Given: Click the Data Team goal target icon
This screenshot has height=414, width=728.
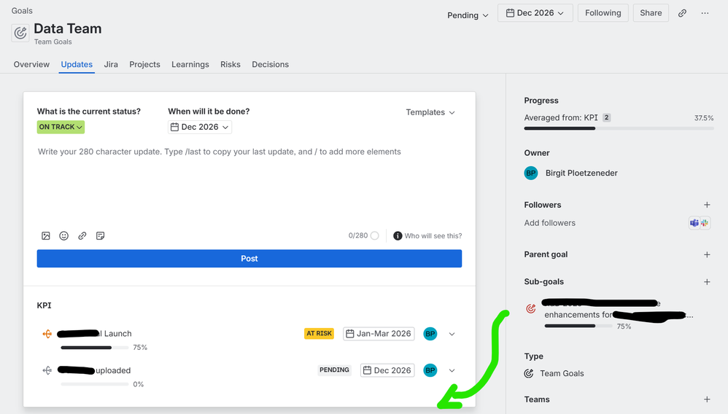Looking at the screenshot, I should pos(20,33).
